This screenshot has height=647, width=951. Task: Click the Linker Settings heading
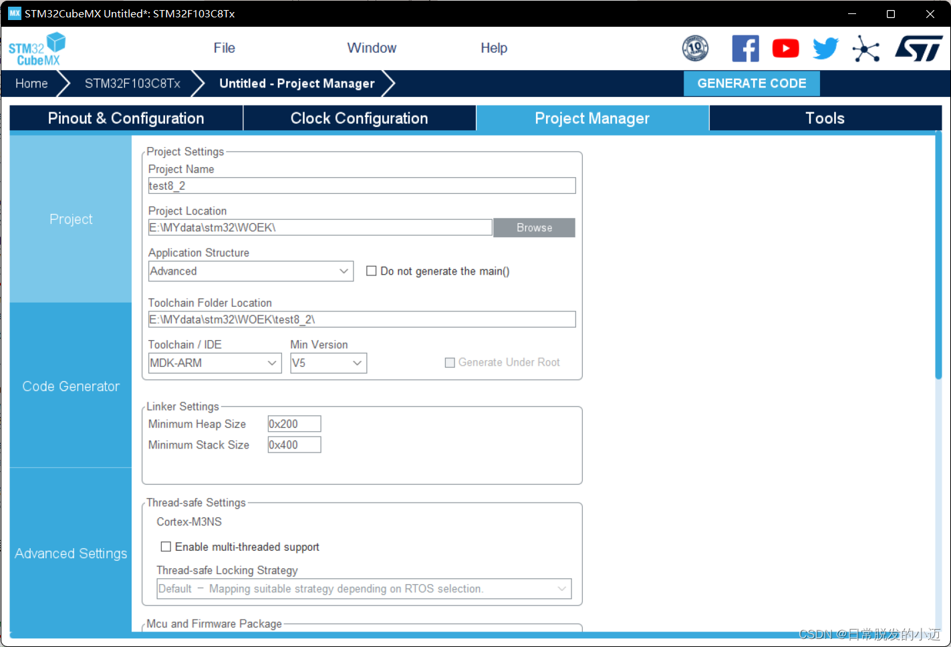click(182, 406)
